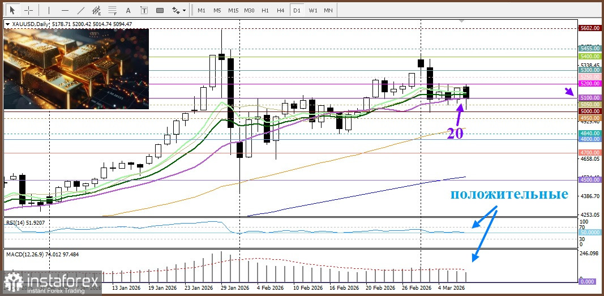The image size is (604, 296).
Task: Click the active D1 timeframe button
Action: coord(297,10)
